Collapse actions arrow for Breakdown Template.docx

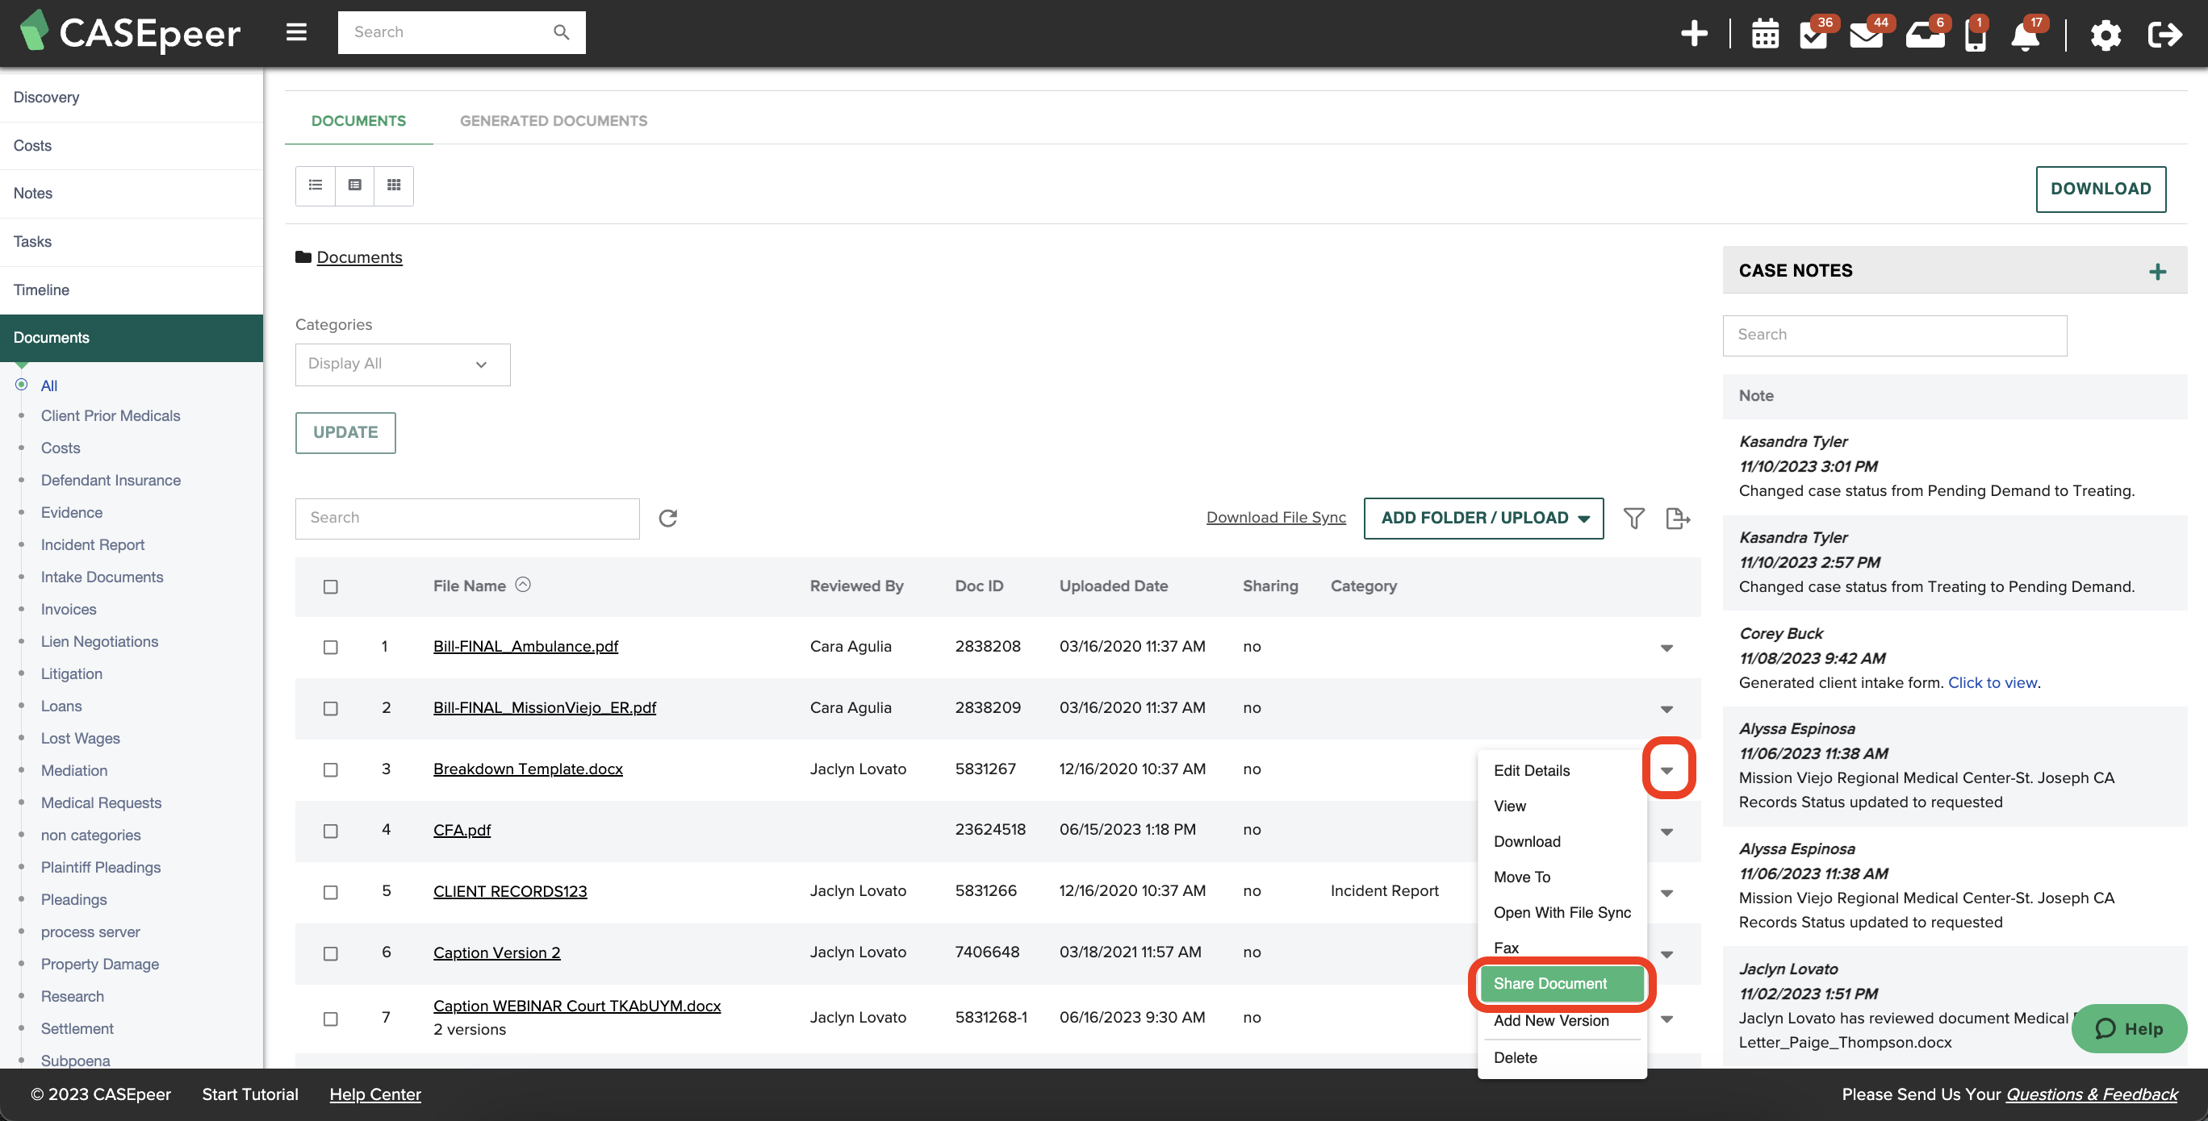click(1666, 770)
